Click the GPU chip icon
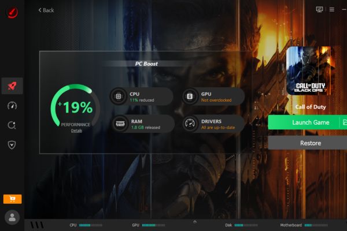The width and height of the screenshot is (347, 231). tap(190, 96)
